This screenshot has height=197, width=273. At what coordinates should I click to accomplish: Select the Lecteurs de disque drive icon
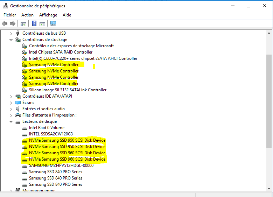click(x=18, y=122)
